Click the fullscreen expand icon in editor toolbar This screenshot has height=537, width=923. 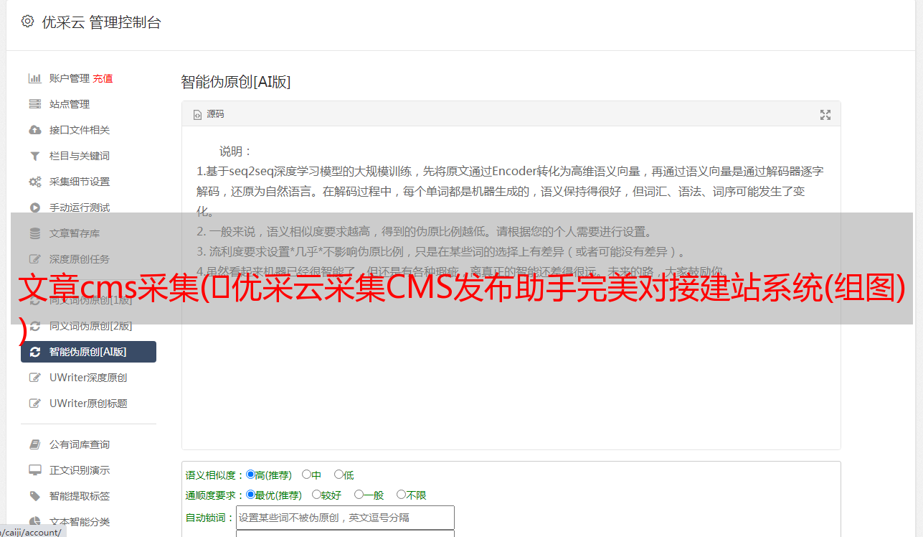point(825,115)
